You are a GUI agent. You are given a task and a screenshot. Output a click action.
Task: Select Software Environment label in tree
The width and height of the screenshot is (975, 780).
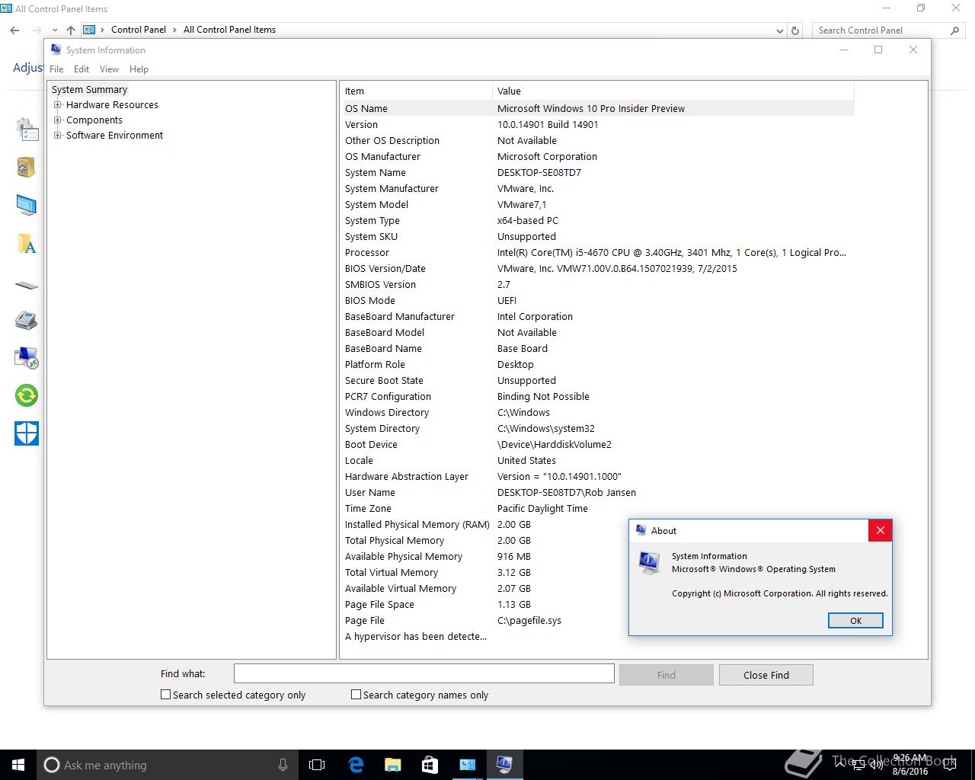(x=114, y=136)
